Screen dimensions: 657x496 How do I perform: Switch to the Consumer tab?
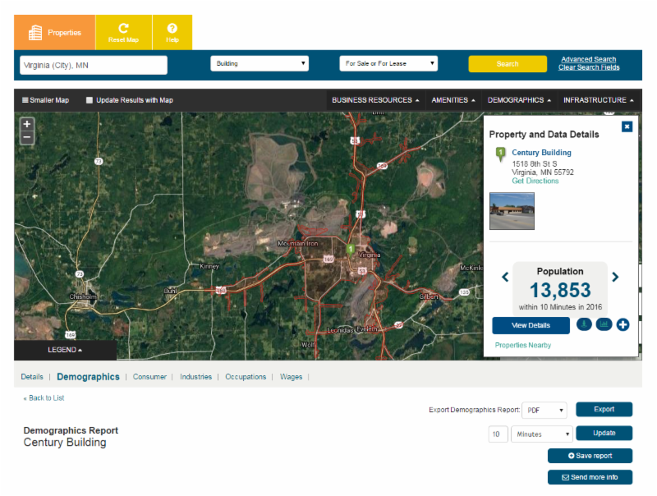click(150, 377)
